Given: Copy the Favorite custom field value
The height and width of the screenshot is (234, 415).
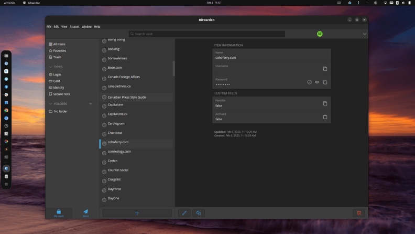Looking at the screenshot, I should click(x=325, y=103).
